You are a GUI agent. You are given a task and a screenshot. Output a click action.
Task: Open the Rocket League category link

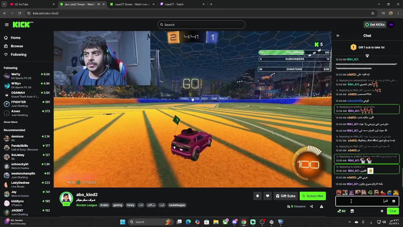pos(87,205)
